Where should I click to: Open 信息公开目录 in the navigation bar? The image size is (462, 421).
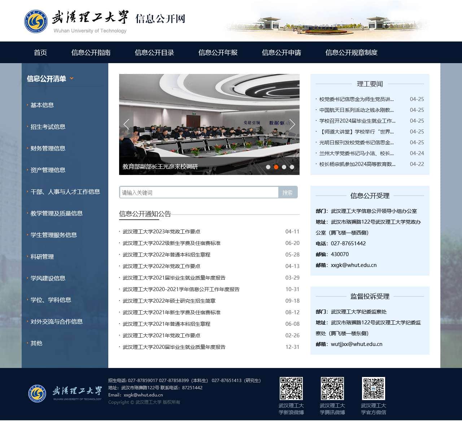pos(154,52)
